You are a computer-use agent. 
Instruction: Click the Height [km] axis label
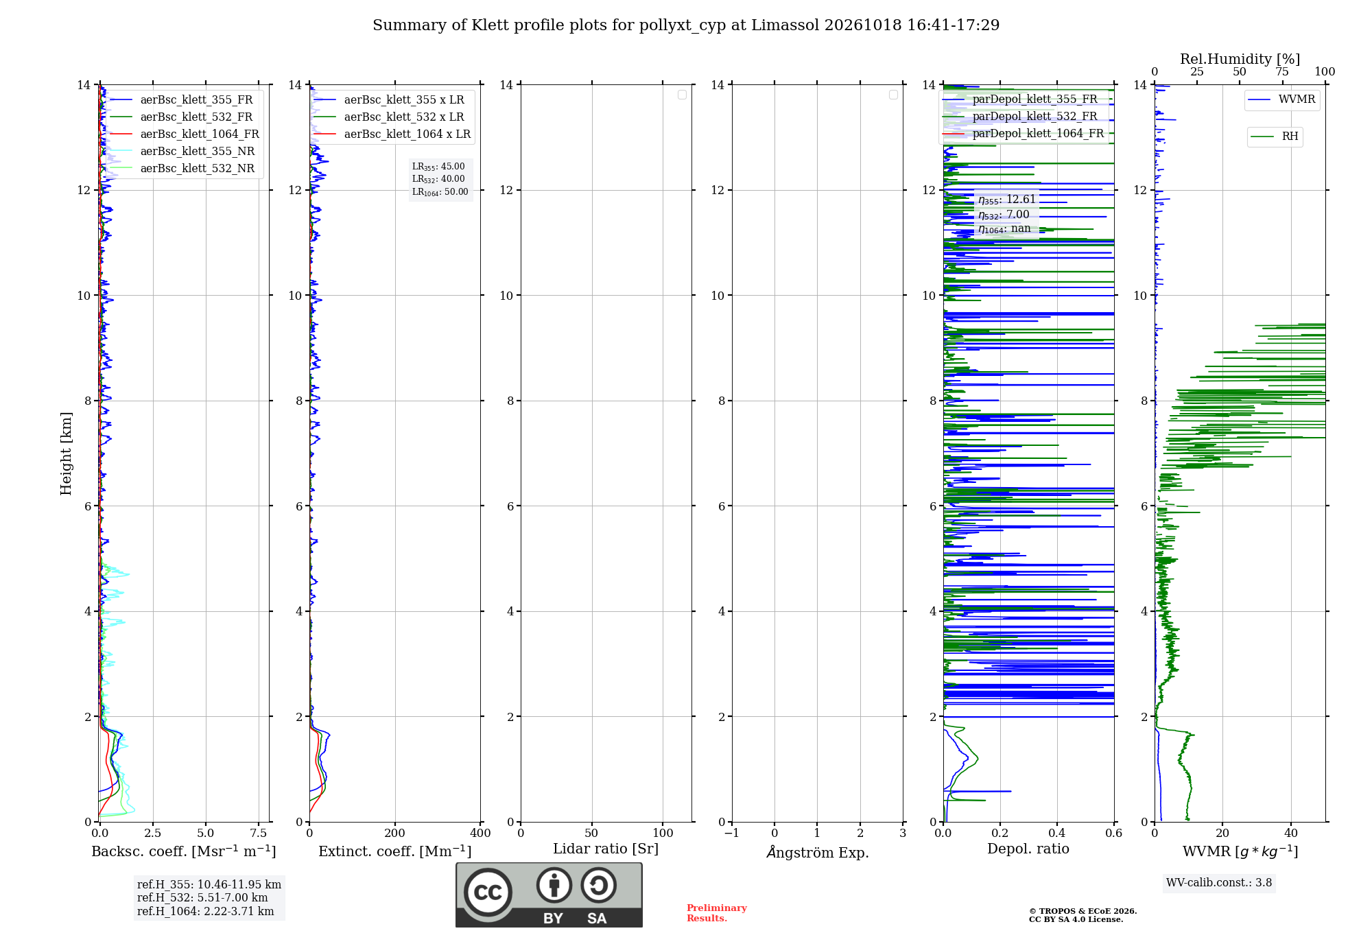[x=66, y=453]
